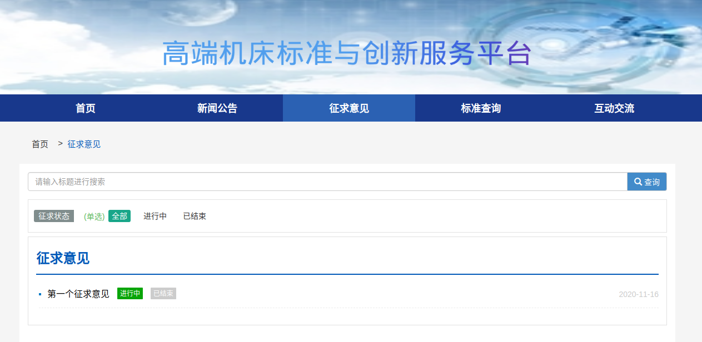This screenshot has width=702, height=342.
Task: Click the gray 征求状态 filter label
Action: tap(54, 216)
